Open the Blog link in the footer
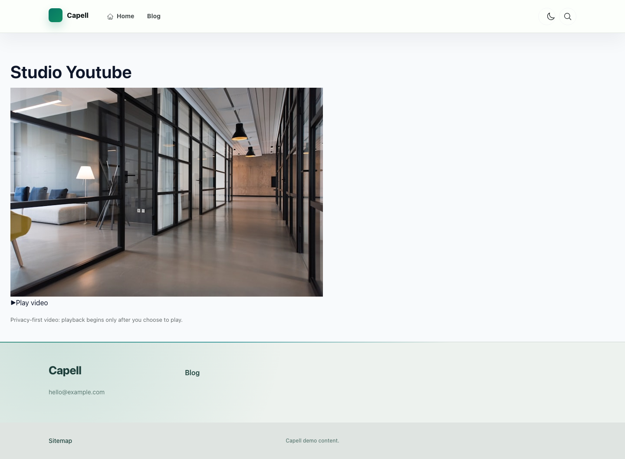The height and width of the screenshot is (459, 625). pyautogui.click(x=192, y=373)
